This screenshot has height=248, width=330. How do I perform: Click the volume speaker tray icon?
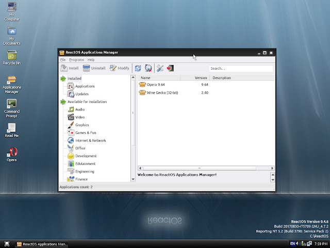click(298, 243)
